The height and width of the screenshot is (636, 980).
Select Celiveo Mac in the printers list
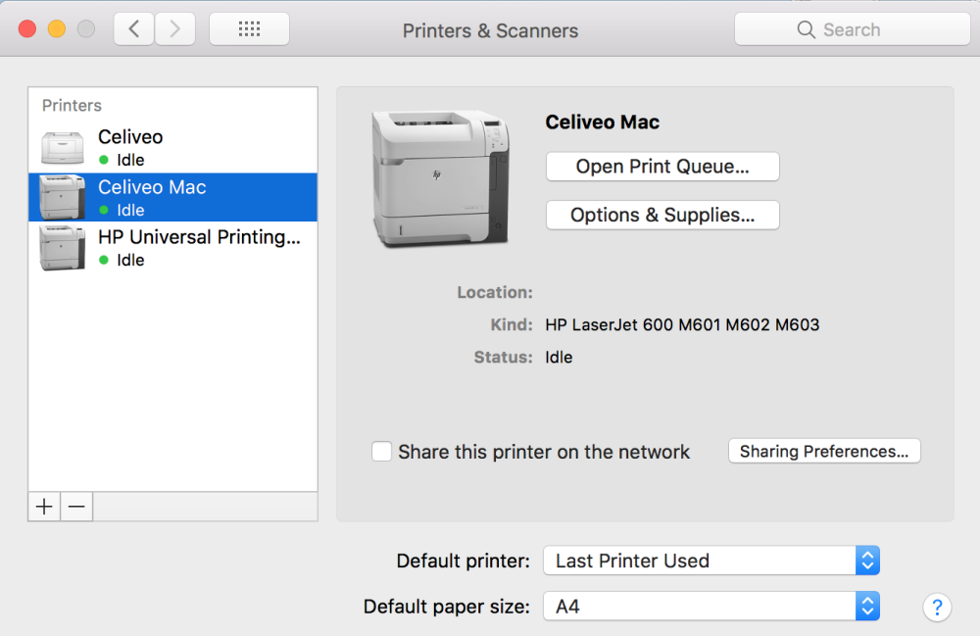tap(152, 187)
